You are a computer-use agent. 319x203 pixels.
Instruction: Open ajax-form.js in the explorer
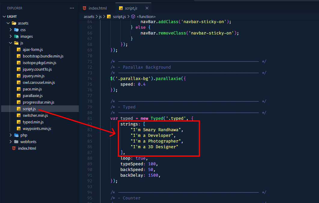33,49
